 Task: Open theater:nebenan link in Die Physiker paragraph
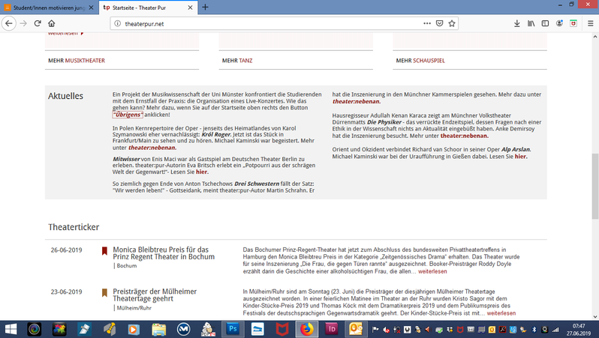[464, 136]
